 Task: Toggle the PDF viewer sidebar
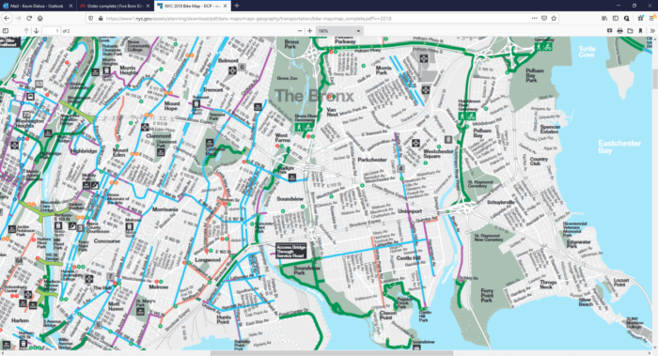click(6, 31)
